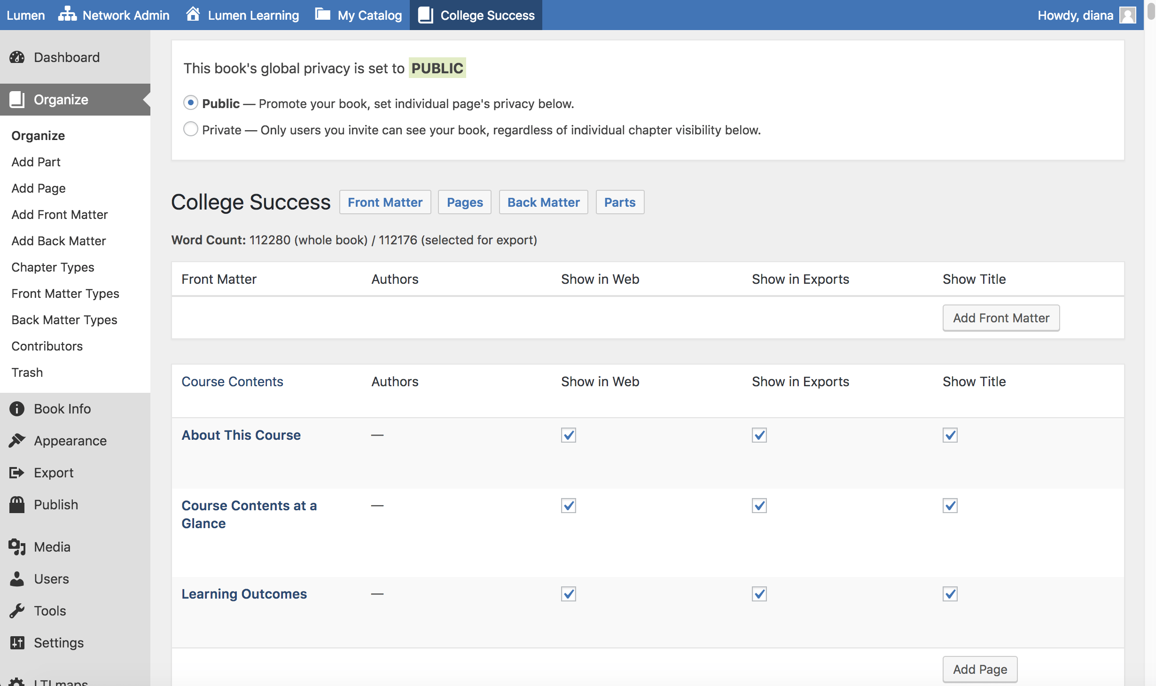Uncheck Show in Exports for Course Contents at a Glance
This screenshot has width=1156, height=686.
pyautogui.click(x=759, y=506)
